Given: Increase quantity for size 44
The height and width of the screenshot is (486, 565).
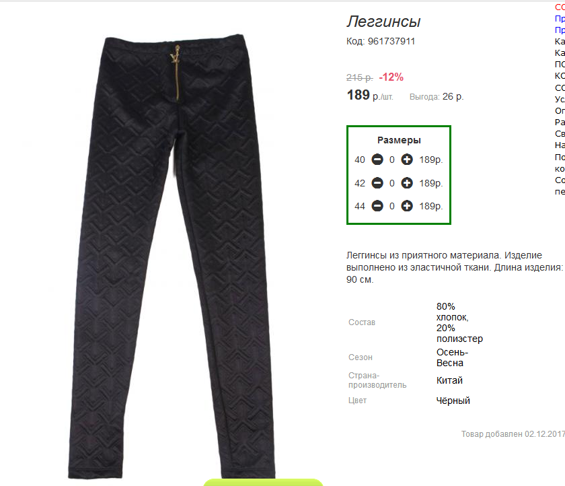Looking at the screenshot, I should 407,206.
